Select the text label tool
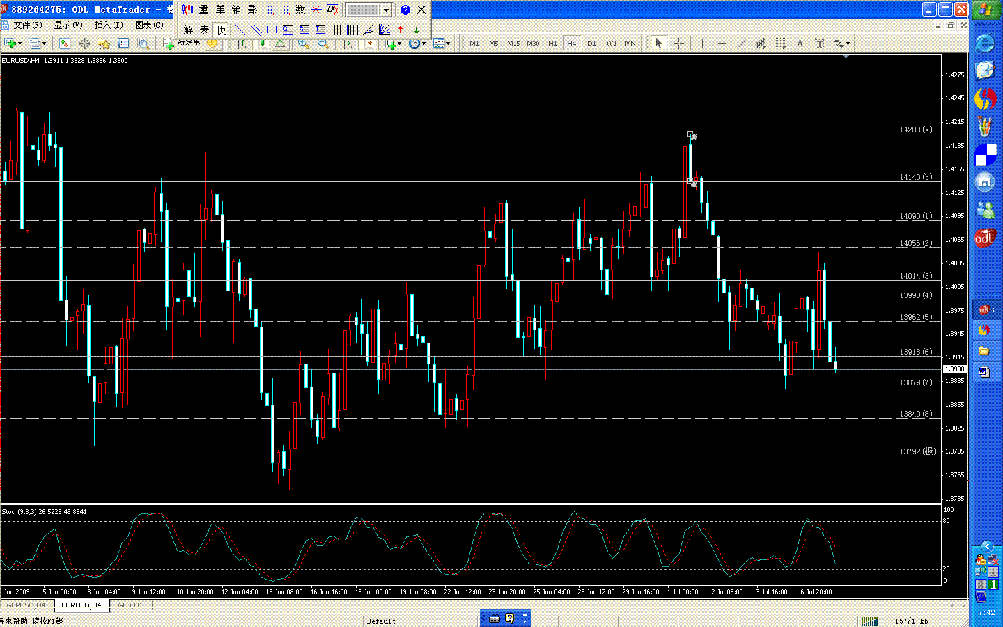 [x=819, y=43]
